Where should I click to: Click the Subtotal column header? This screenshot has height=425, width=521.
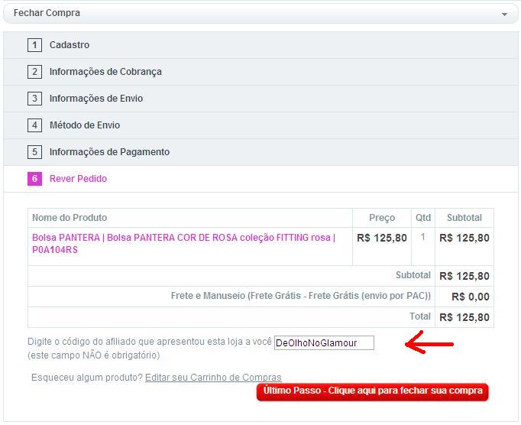pyautogui.click(x=464, y=218)
